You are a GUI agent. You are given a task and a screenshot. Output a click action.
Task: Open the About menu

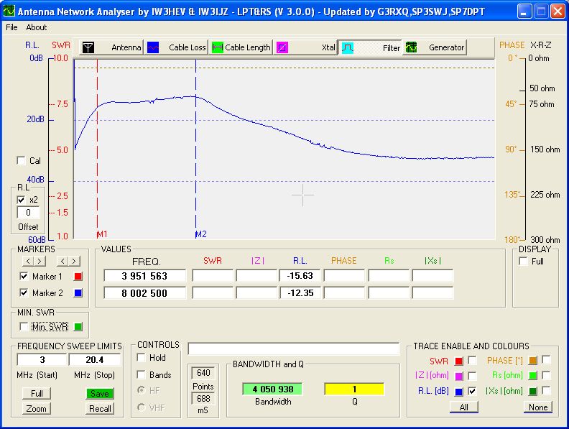point(36,27)
